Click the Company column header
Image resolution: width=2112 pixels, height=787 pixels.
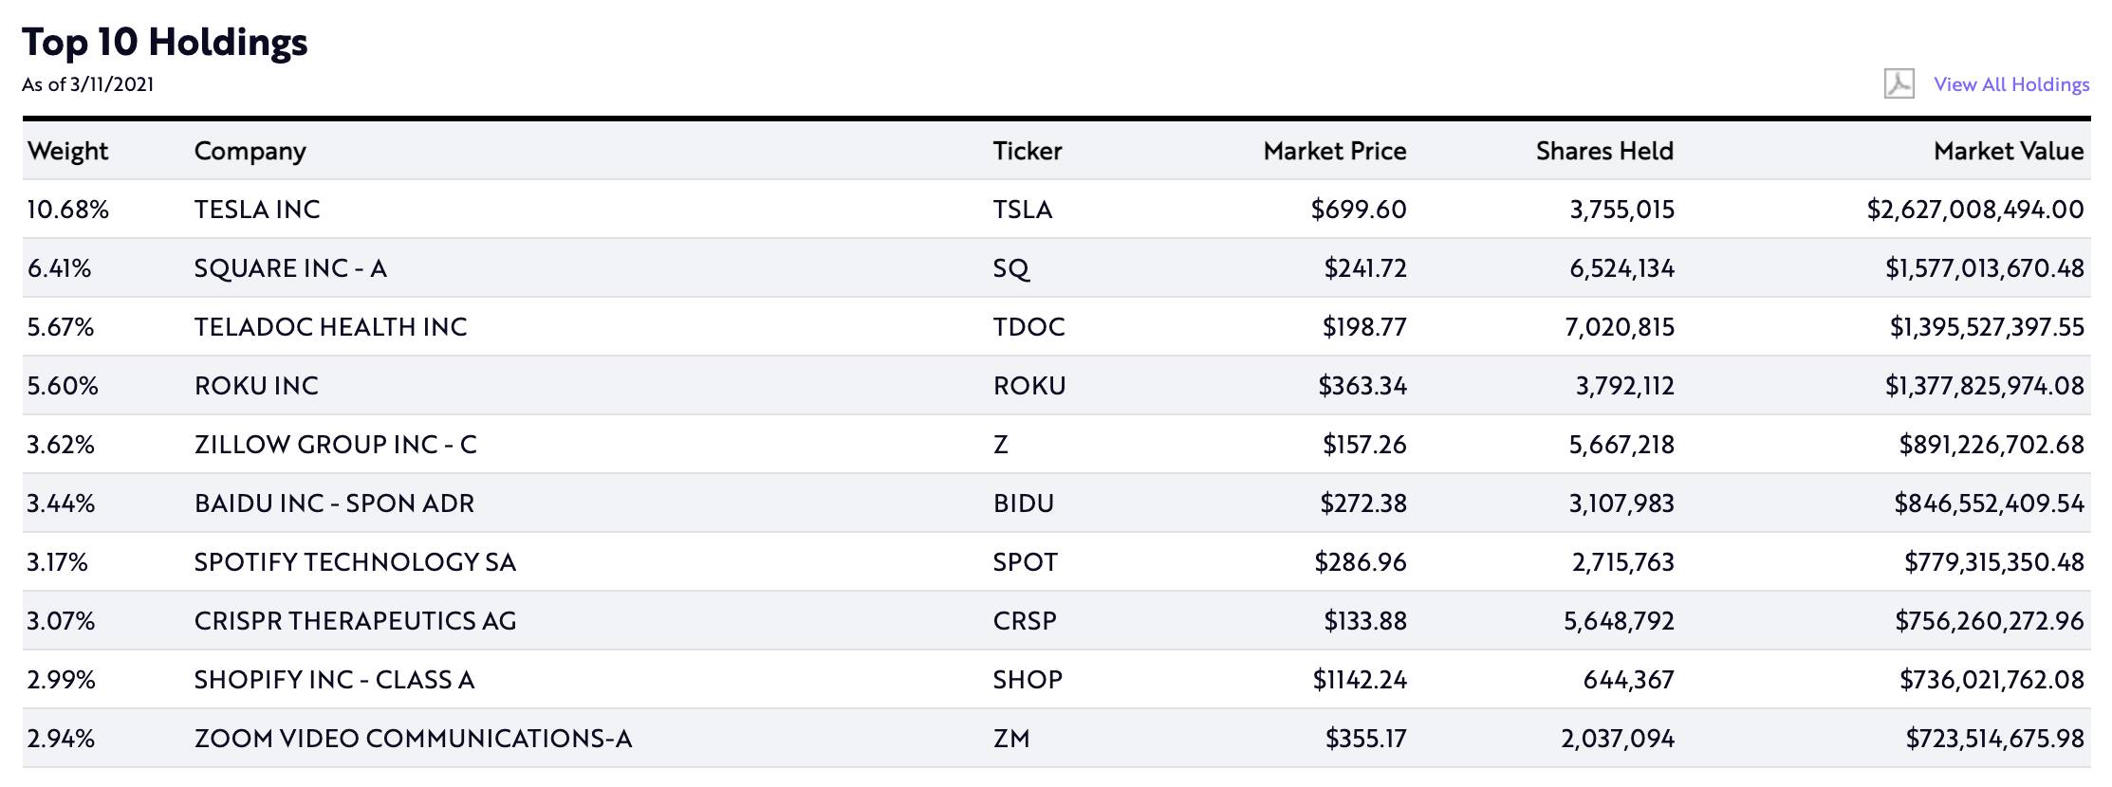[250, 151]
